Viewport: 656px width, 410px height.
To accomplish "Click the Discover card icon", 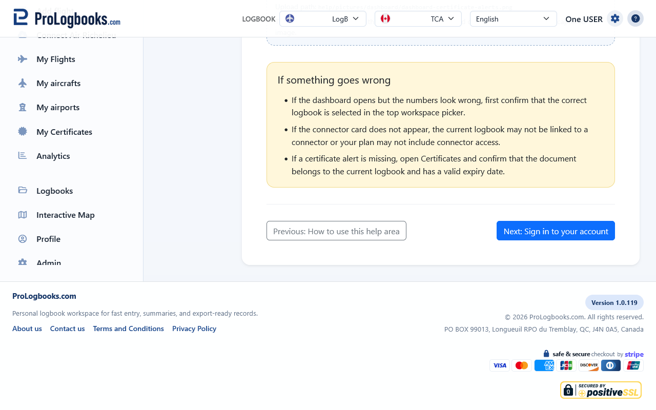I will click(x=589, y=365).
